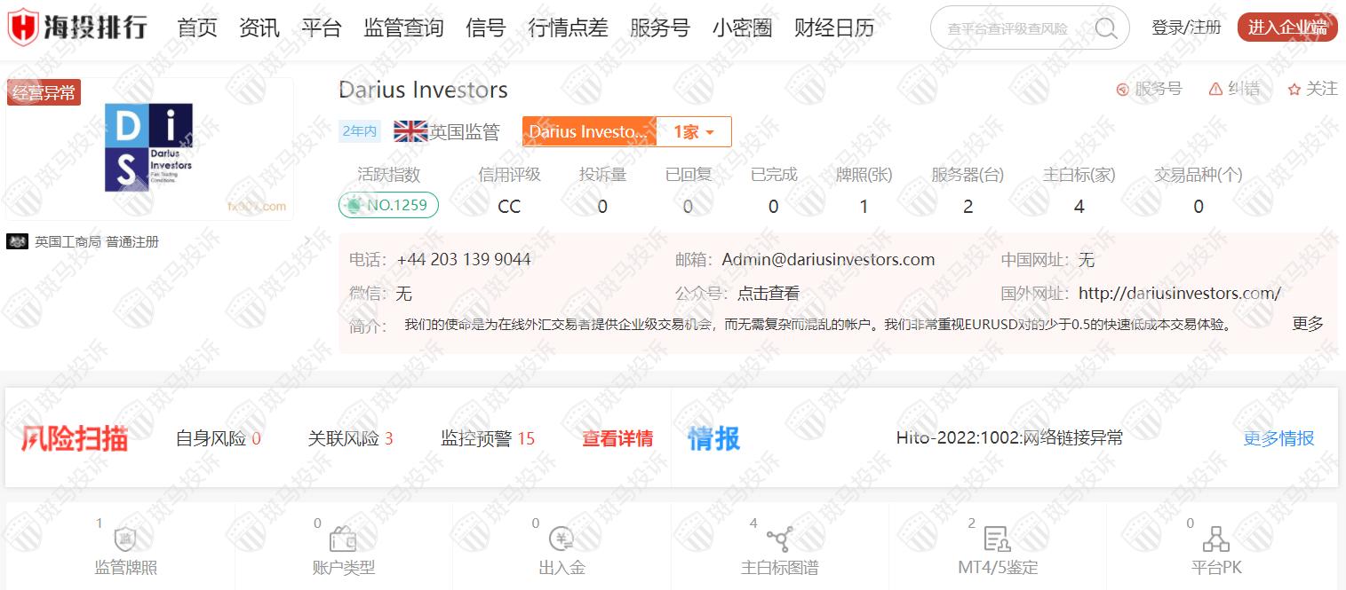
Task: Click the 英国工商局 crest icon
Action: click(17, 241)
